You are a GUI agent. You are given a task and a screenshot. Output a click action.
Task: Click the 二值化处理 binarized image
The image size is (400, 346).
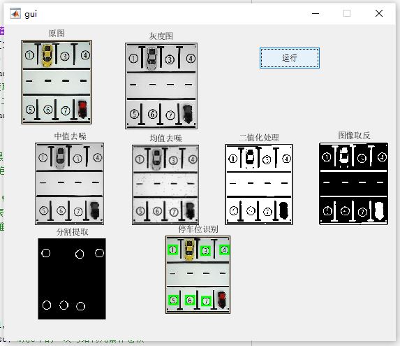point(259,185)
